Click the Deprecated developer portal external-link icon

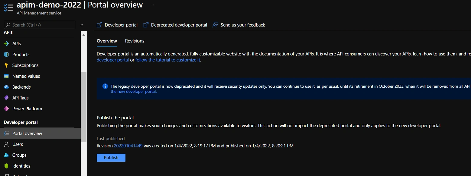pos(145,25)
